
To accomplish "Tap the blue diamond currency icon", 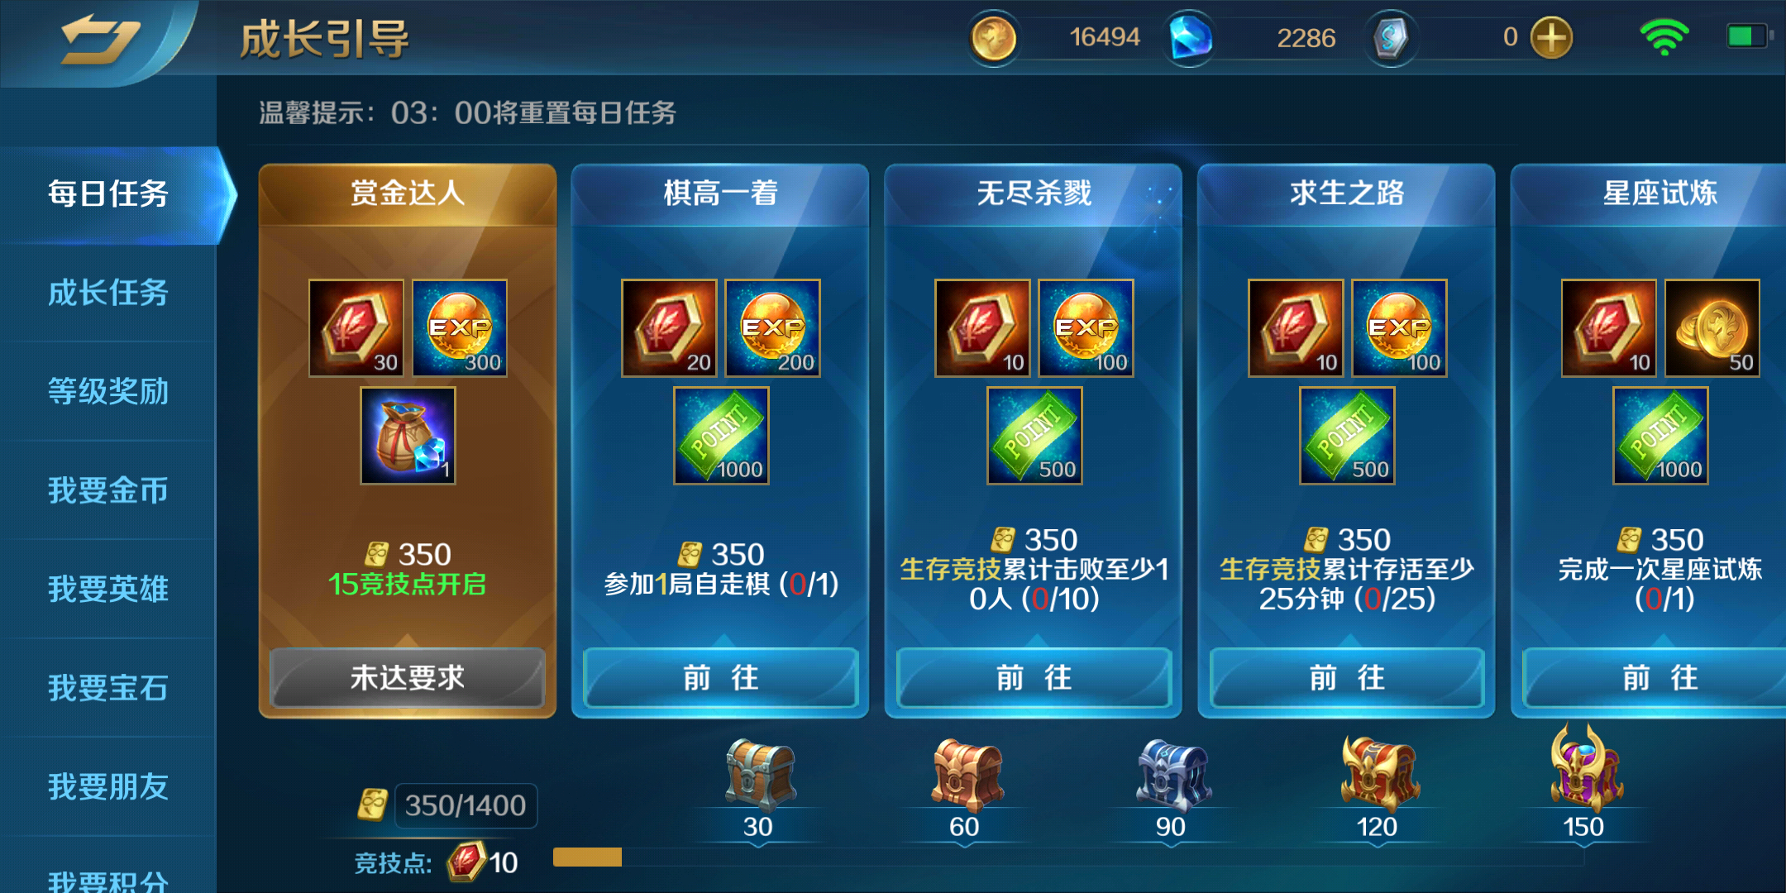I will click(x=1191, y=38).
